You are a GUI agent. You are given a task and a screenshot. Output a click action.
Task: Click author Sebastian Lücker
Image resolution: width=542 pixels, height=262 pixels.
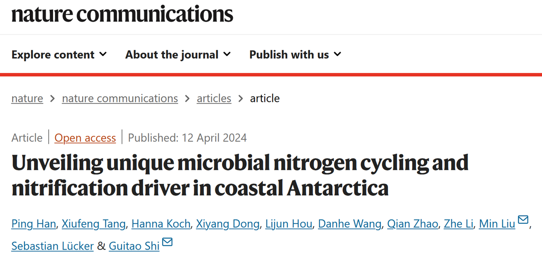pyautogui.click(x=53, y=246)
